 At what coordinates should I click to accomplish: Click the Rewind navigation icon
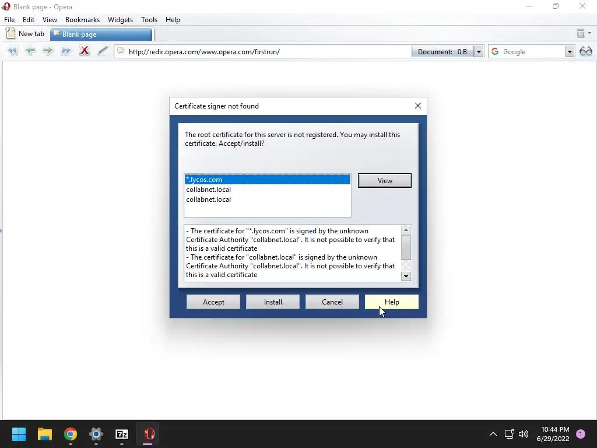coord(13,51)
